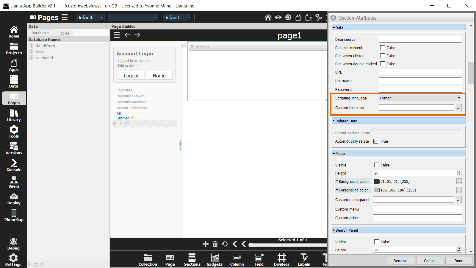This screenshot has height=268, width=476.
Task: Collapse the Related Data group
Action: click(x=334, y=121)
